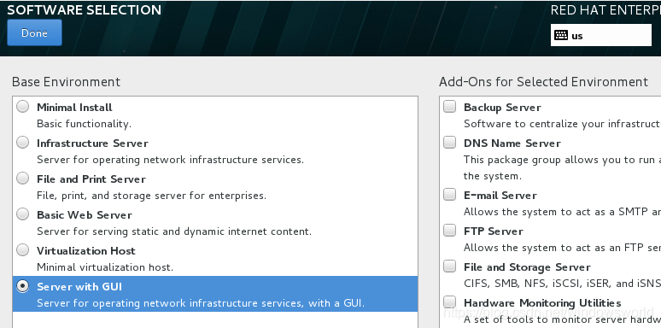661x328 pixels.
Task: Select the Minimal Install radio button
Action: (23, 107)
